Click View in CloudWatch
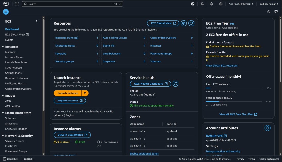This screenshot has height=162, width=282. click(x=72, y=135)
